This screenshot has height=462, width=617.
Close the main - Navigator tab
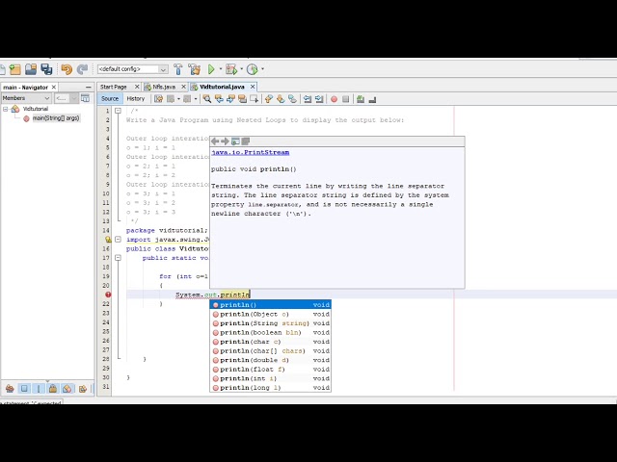click(54, 87)
